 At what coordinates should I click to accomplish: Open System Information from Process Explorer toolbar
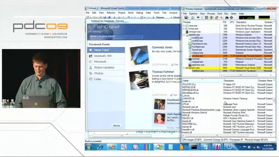(198, 17)
